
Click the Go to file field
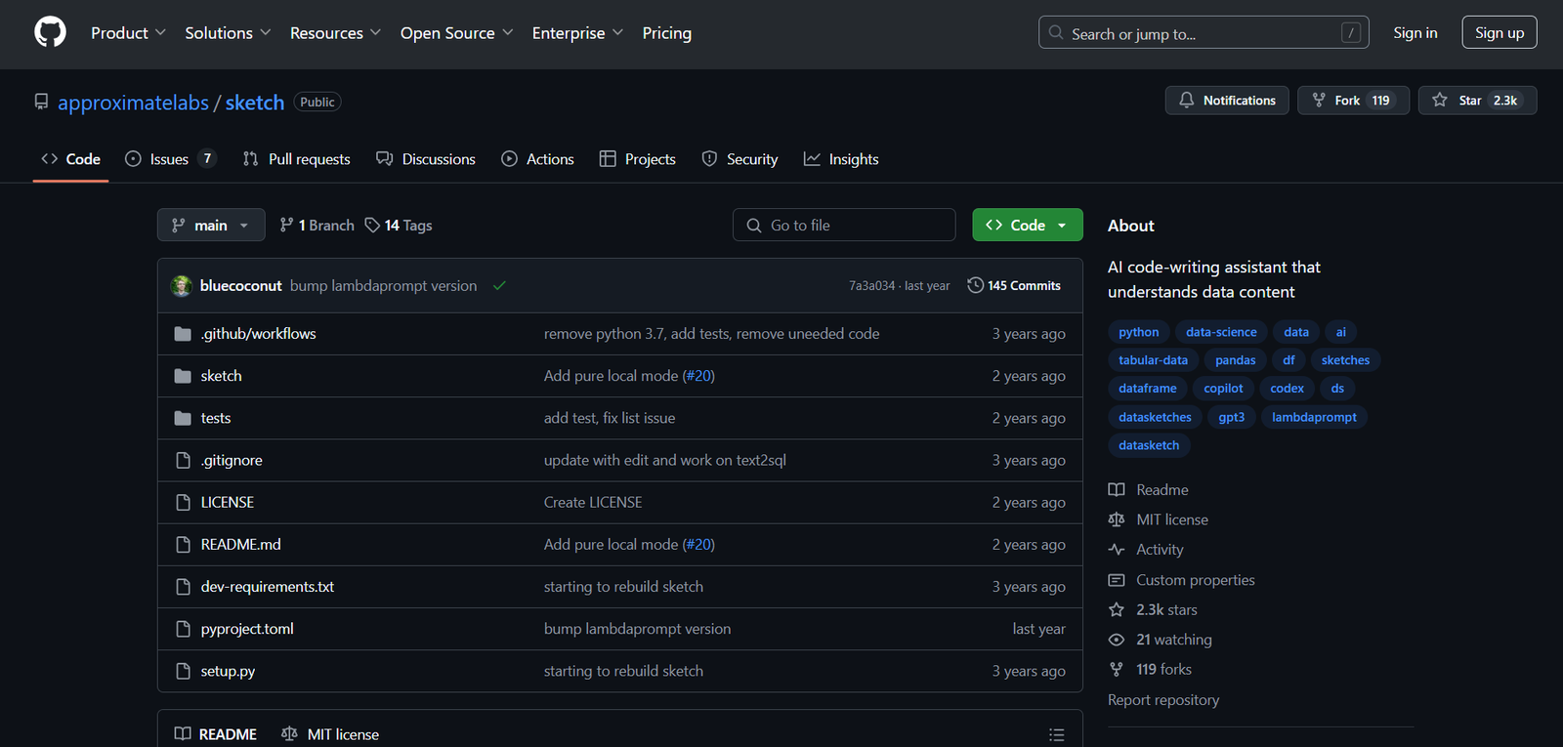[844, 226]
